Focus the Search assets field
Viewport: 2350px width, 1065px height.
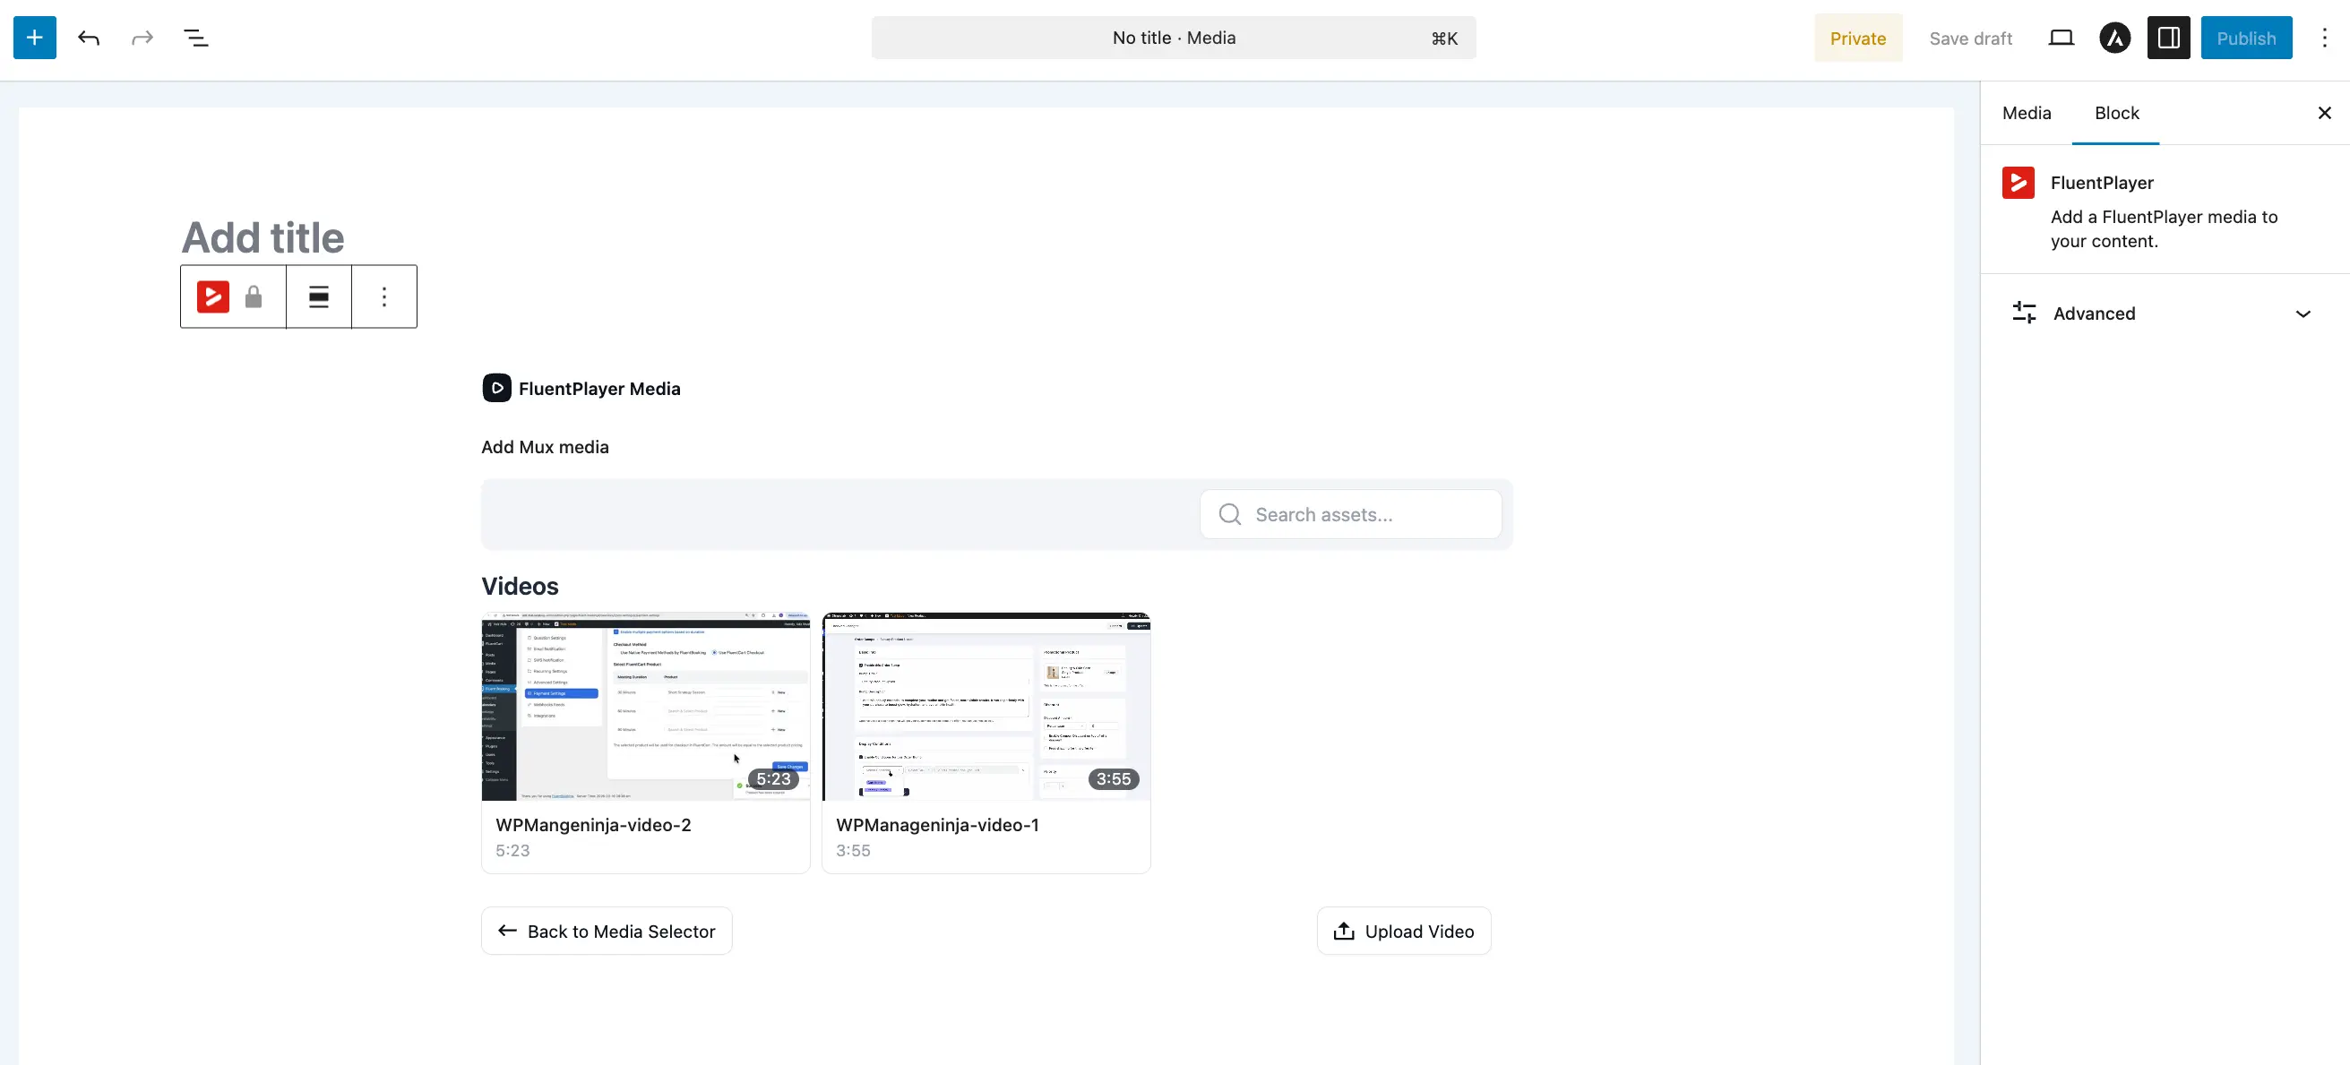point(1350,514)
